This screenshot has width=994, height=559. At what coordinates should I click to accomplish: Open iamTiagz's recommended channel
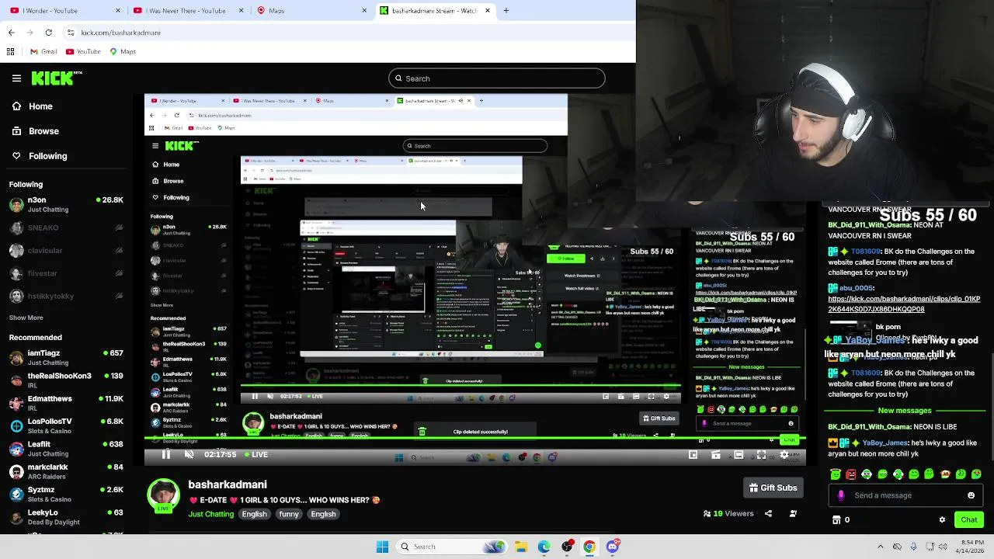[x=67, y=357]
